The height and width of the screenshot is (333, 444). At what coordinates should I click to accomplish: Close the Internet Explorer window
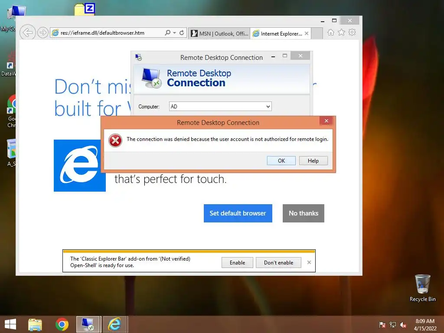[350, 20]
